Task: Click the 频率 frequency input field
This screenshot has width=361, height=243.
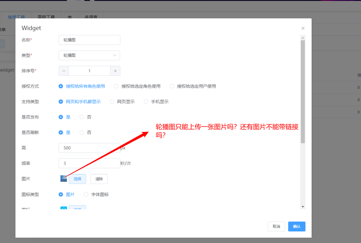Action: [x=89, y=163]
